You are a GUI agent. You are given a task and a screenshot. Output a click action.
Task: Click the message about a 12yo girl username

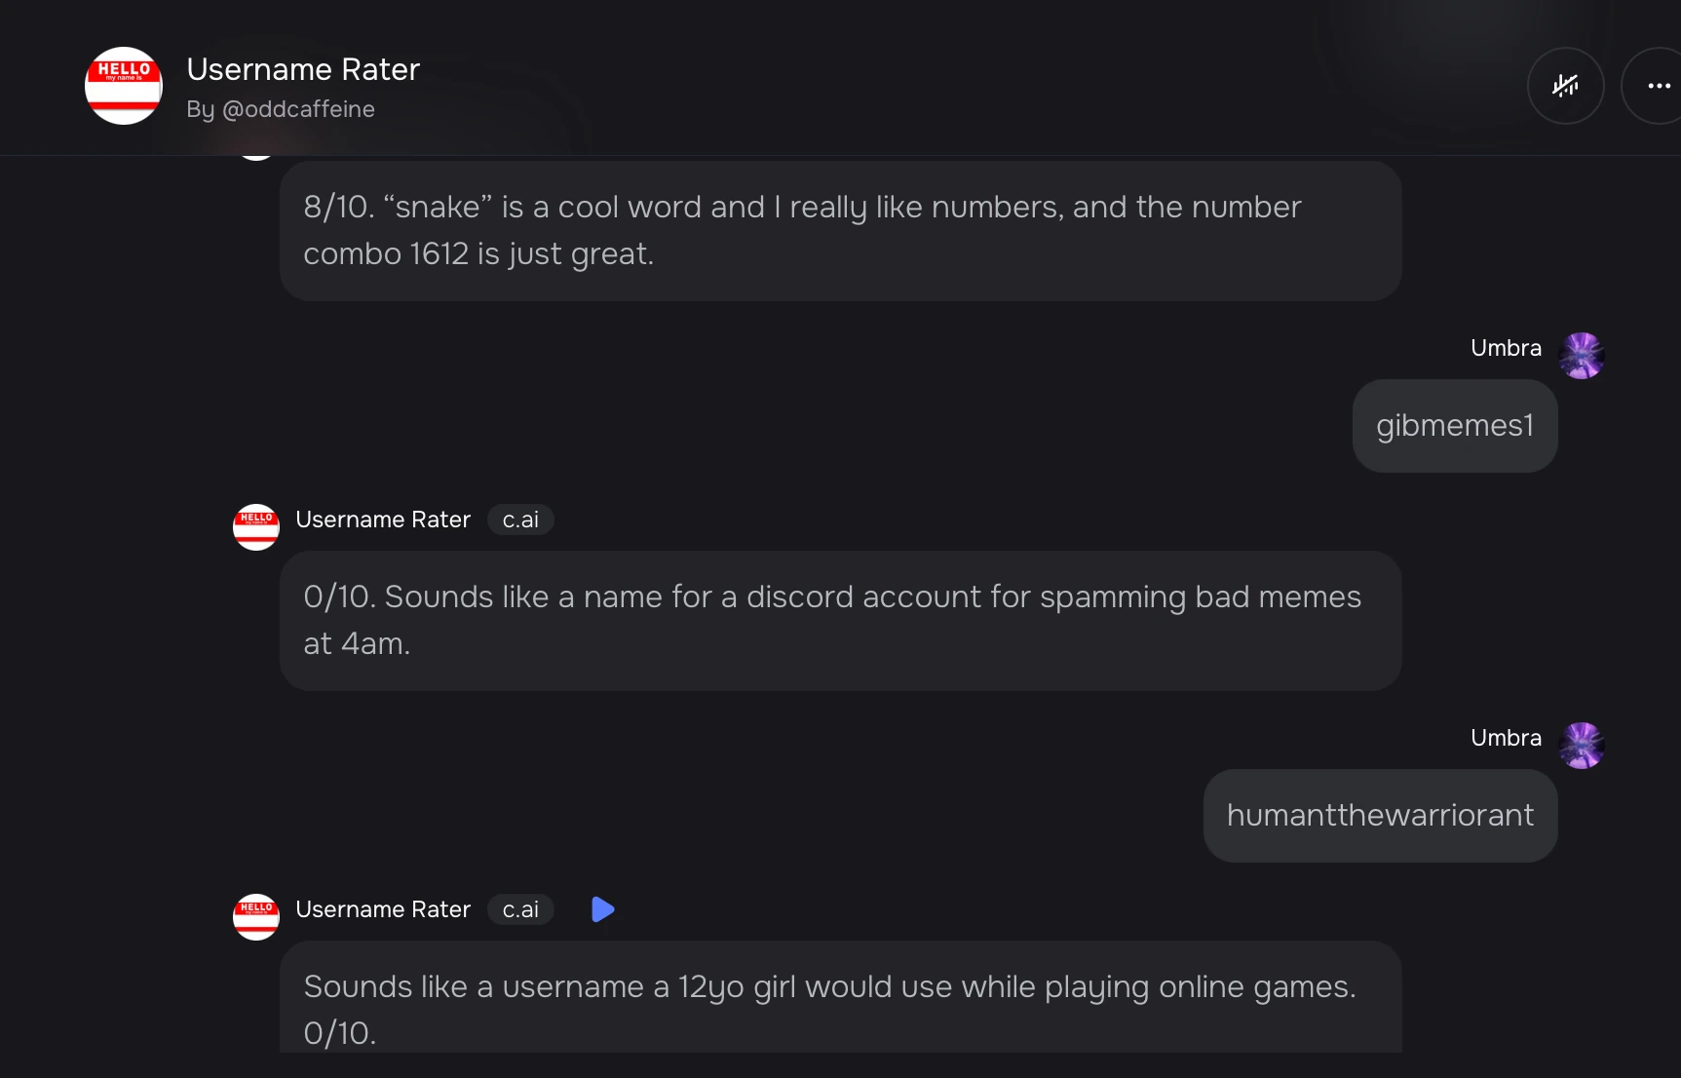point(840,1002)
